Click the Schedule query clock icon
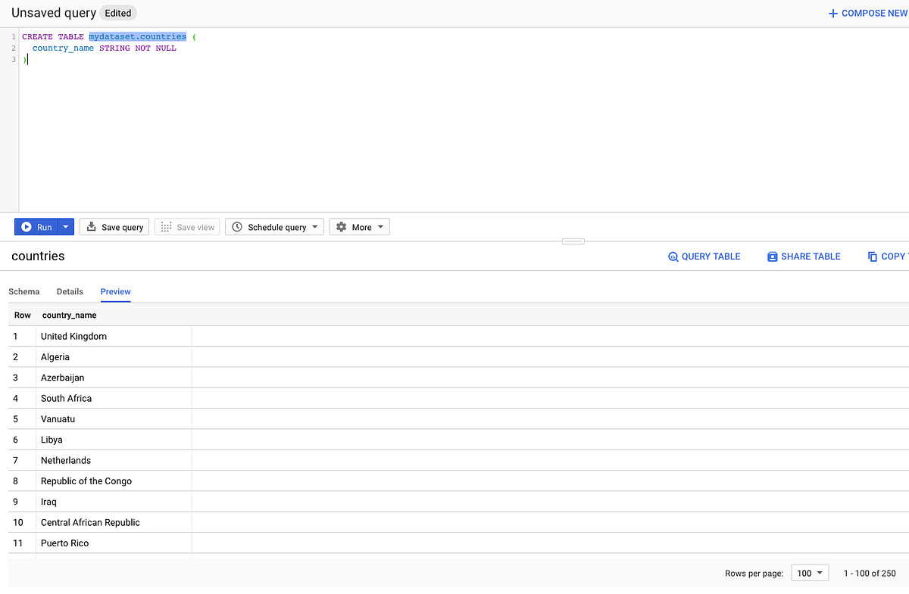This screenshot has width=909, height=594. 237,226
